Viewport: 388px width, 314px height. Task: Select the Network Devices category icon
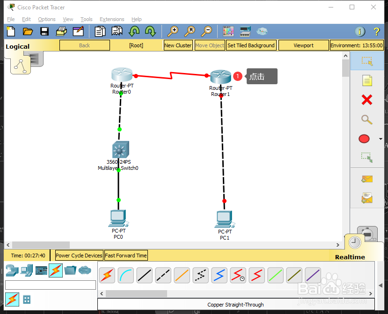point(12,270)
